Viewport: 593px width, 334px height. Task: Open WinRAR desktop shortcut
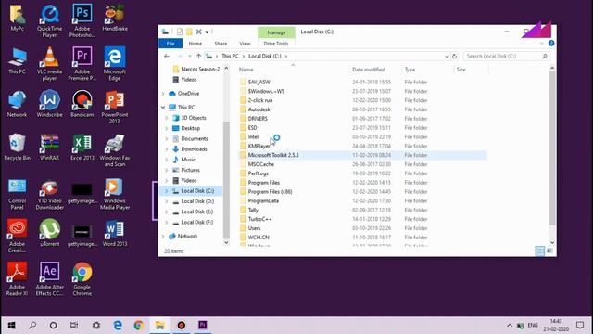49,147
